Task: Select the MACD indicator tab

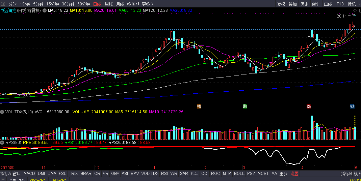Action: pyautogui.click(x=29, y=174)
